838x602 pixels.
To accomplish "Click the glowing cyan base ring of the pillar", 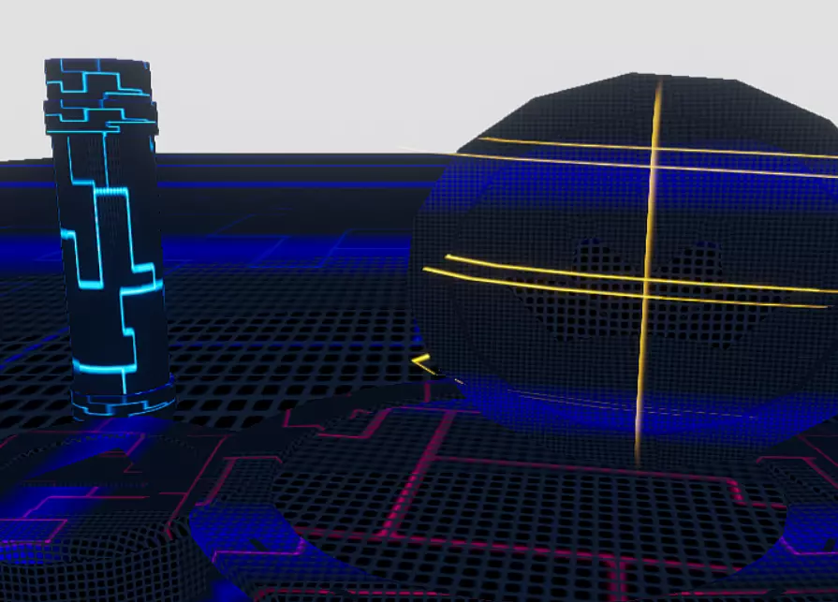I will point(125,403).
